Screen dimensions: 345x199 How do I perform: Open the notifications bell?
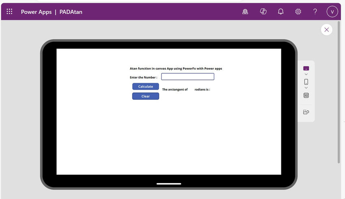point(280,11)
